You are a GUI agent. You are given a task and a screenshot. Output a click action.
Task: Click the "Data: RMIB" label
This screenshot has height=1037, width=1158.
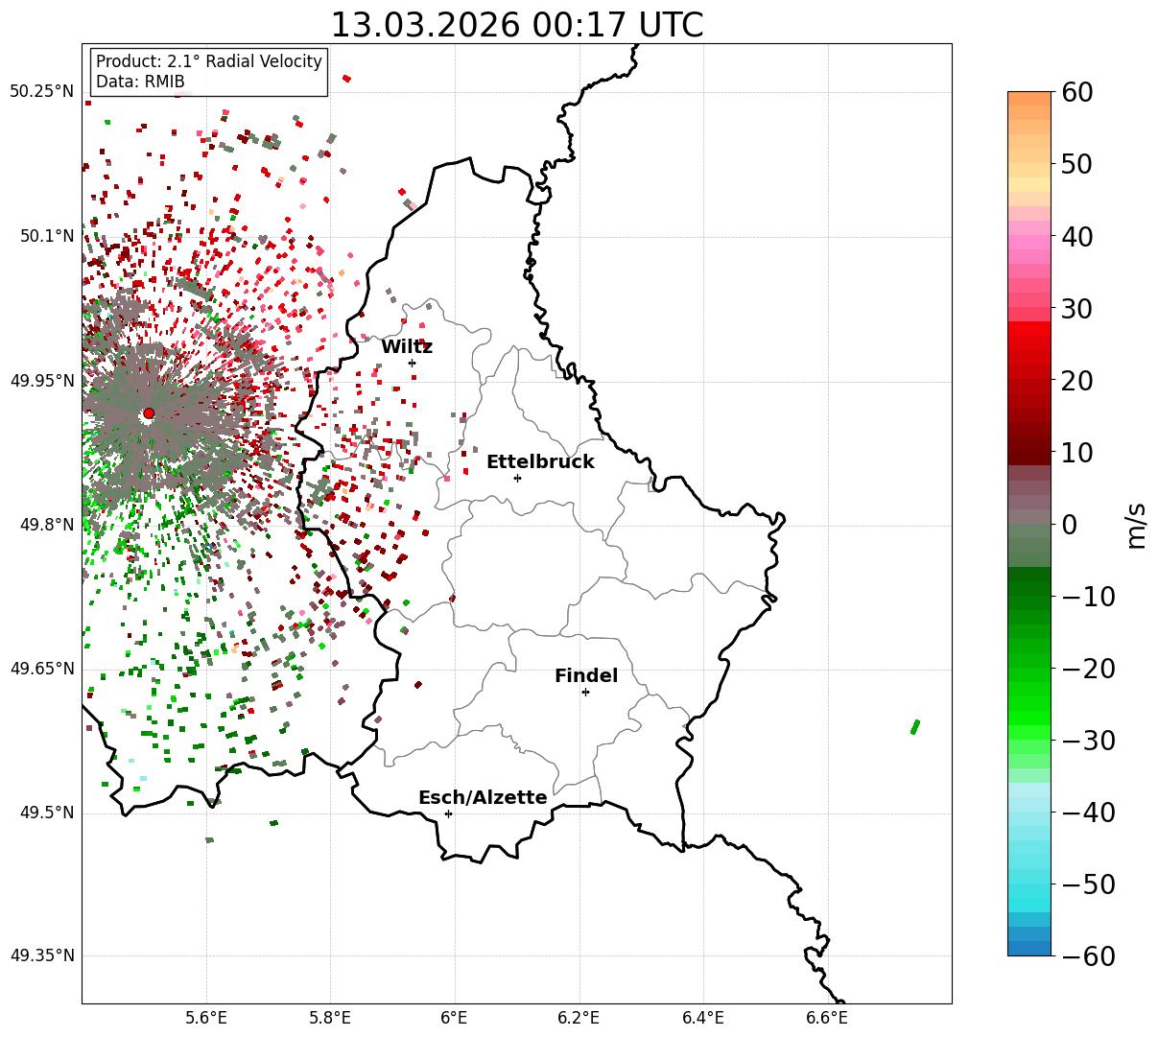point(140,82)
